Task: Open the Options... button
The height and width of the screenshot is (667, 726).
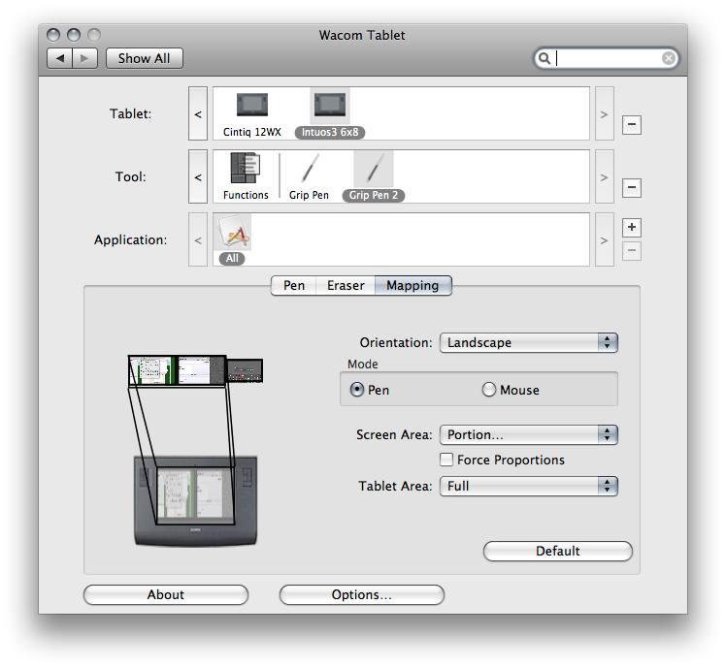Action: [362, 594]
